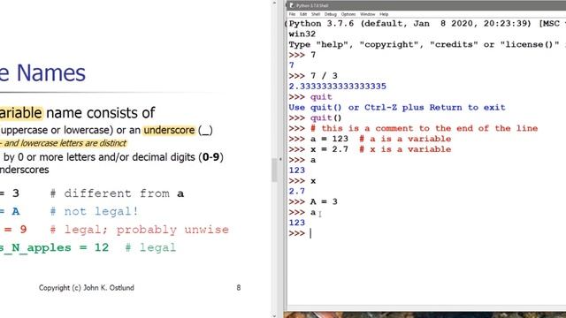Click the 'Use quit() or Ctrl-Z plus Return to exit' line

pyautogui.click(x=397, y=108)
